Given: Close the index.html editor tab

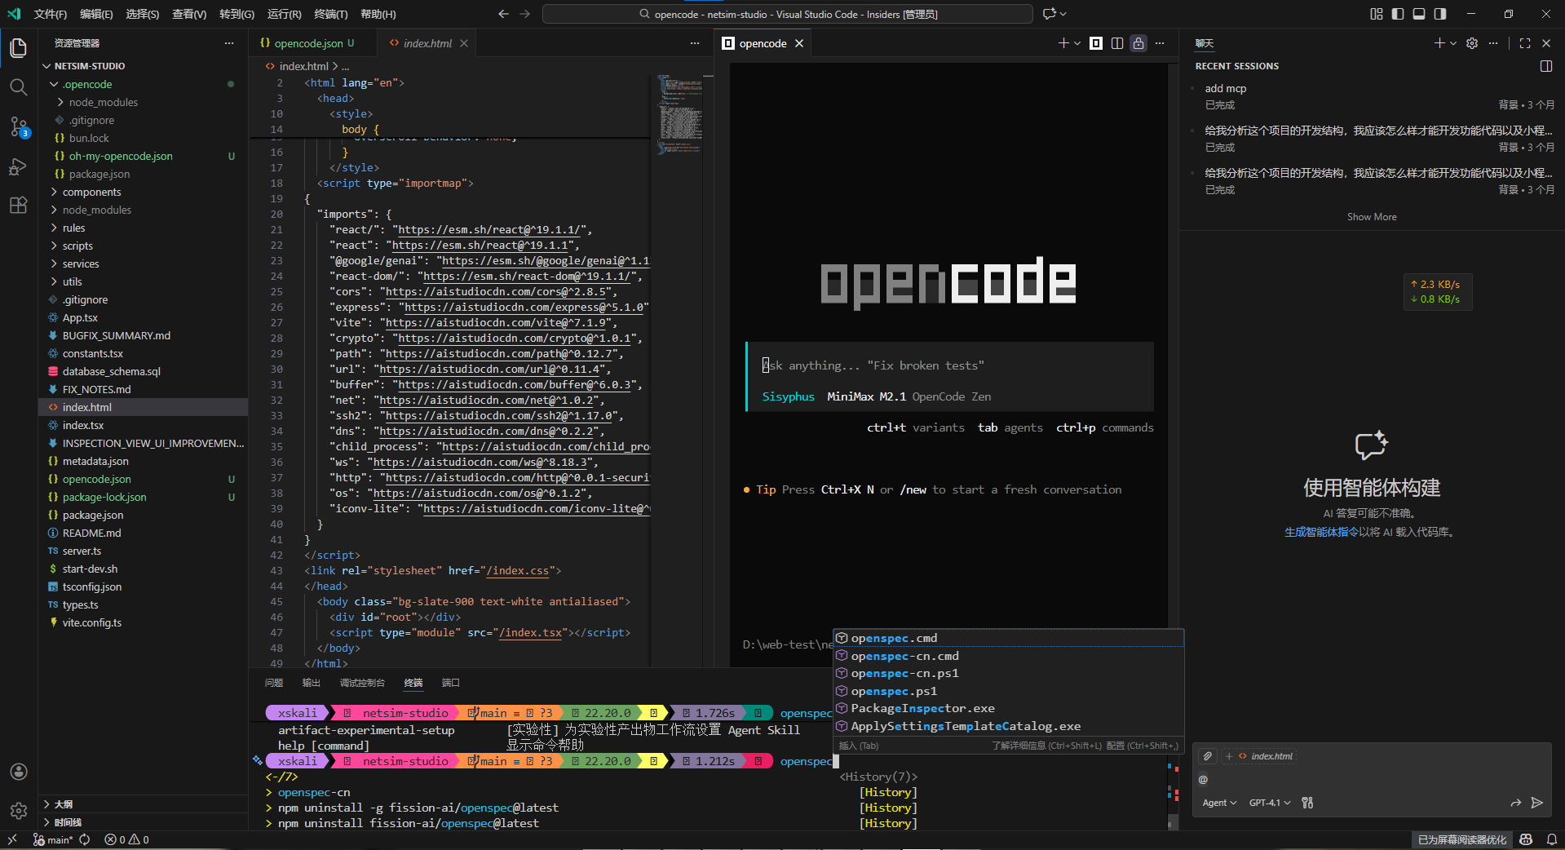Looking at the screenshot, I should [464, 43].
